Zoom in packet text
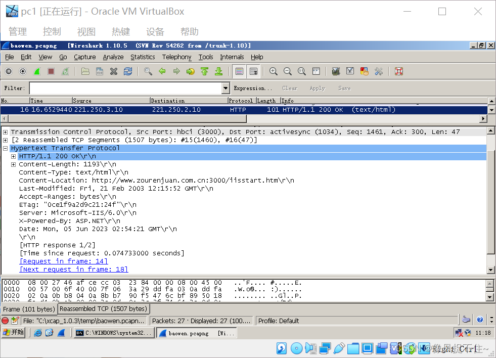The width and height of the screenshot is (496, 358). coord(274,71)
